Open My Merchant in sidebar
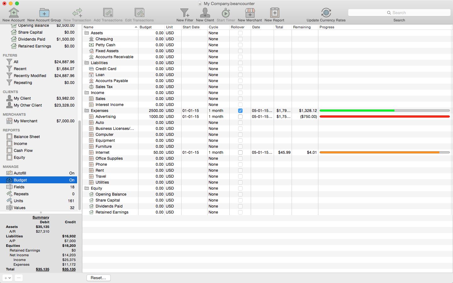453x283 pixels. pyautogui.click(x=39, y=121)
